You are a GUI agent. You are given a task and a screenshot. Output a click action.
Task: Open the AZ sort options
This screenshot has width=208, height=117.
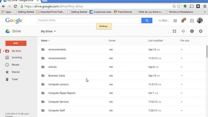tap(183, 31)
